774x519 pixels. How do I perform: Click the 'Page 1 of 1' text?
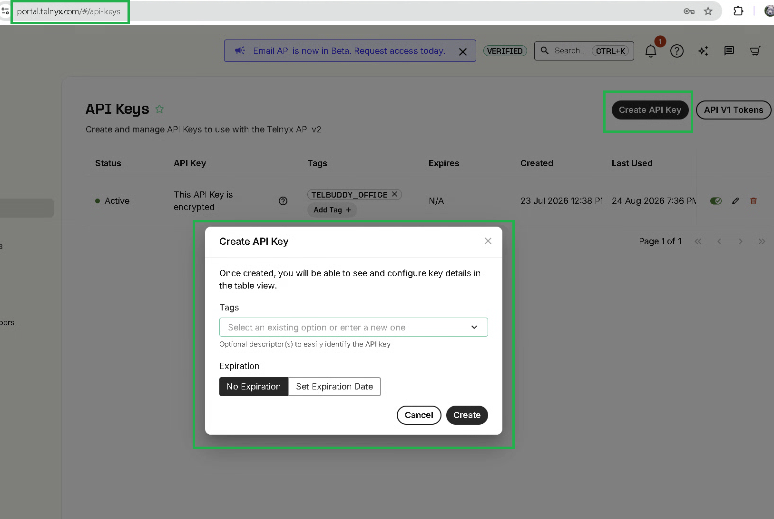click(660, 241)
